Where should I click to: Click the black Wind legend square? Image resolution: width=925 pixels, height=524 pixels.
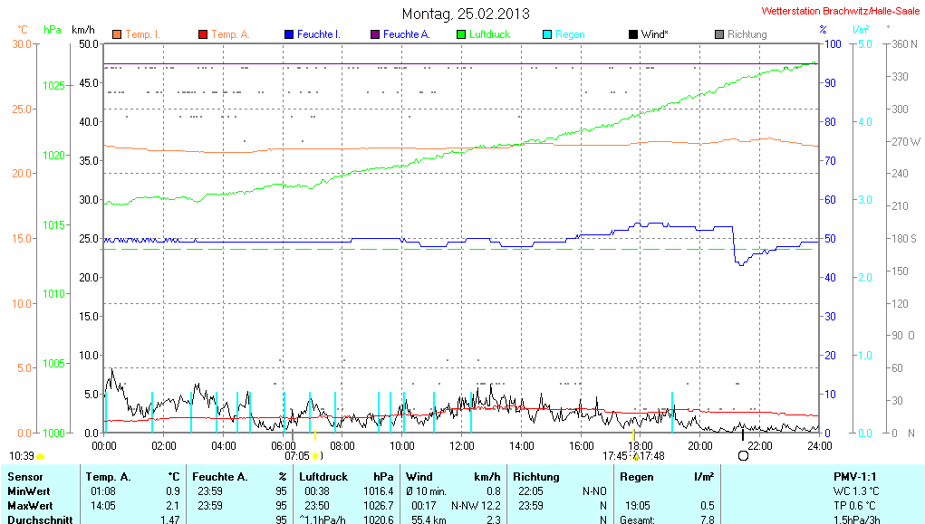pyautogui.click(x=632, y=35)
